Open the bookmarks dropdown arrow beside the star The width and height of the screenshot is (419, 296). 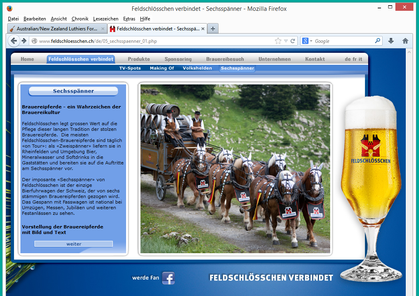[x=286, y=41]
